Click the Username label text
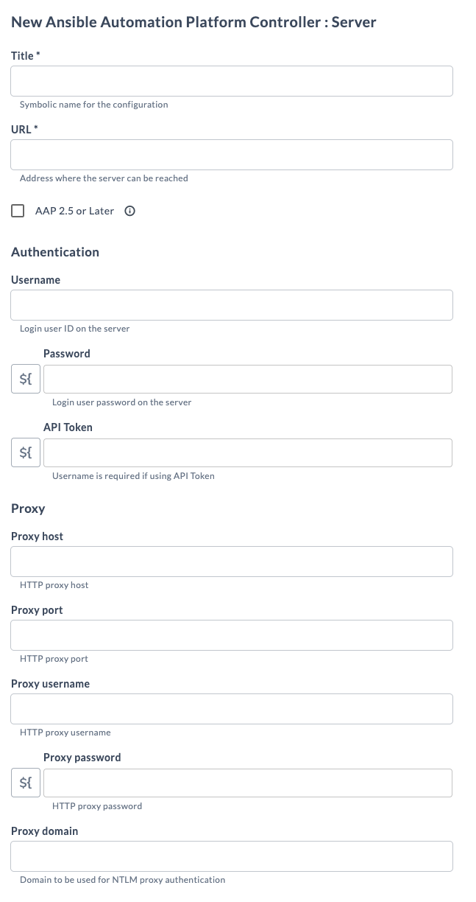 pyautogui.click(x=35, y=280)
